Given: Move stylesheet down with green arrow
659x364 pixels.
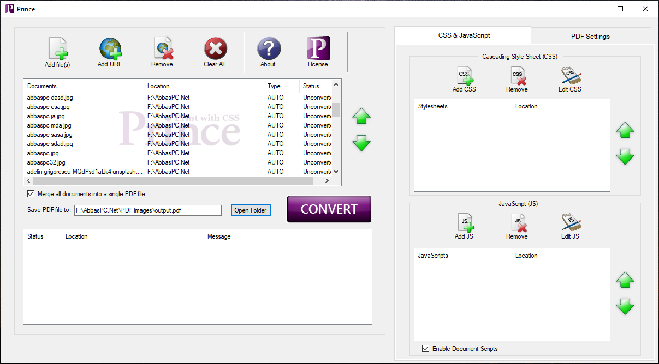Looking at the screenshot, I should 625,157.
